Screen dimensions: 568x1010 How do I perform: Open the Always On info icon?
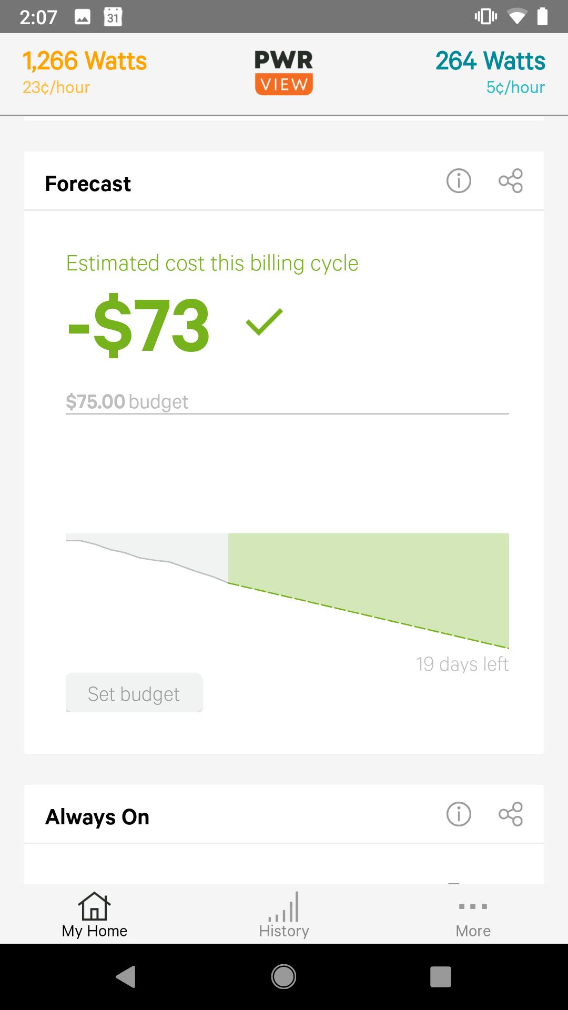point(459,814)
